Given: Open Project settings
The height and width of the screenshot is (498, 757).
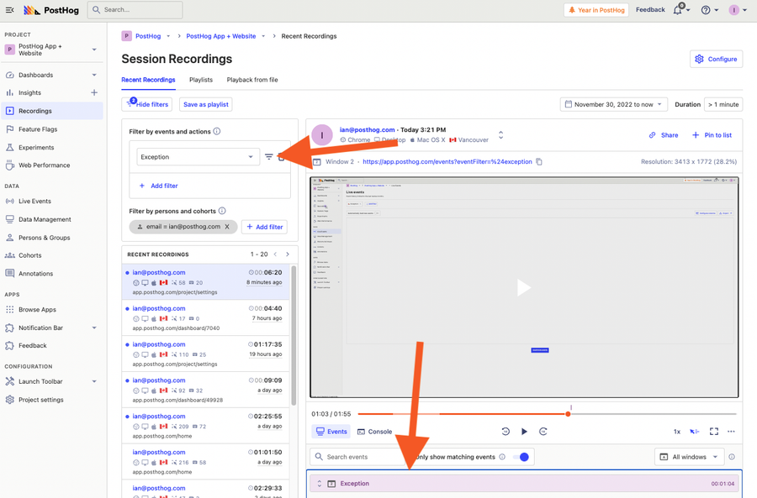Looking at the screenshot, I should [x=52, y=400].
